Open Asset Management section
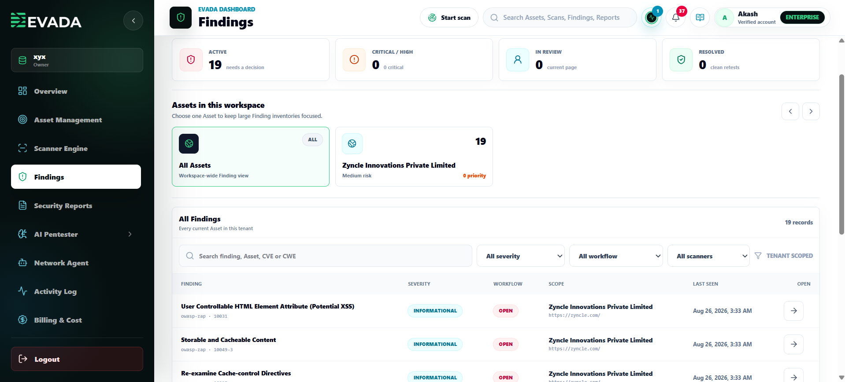 coord(76,120)
